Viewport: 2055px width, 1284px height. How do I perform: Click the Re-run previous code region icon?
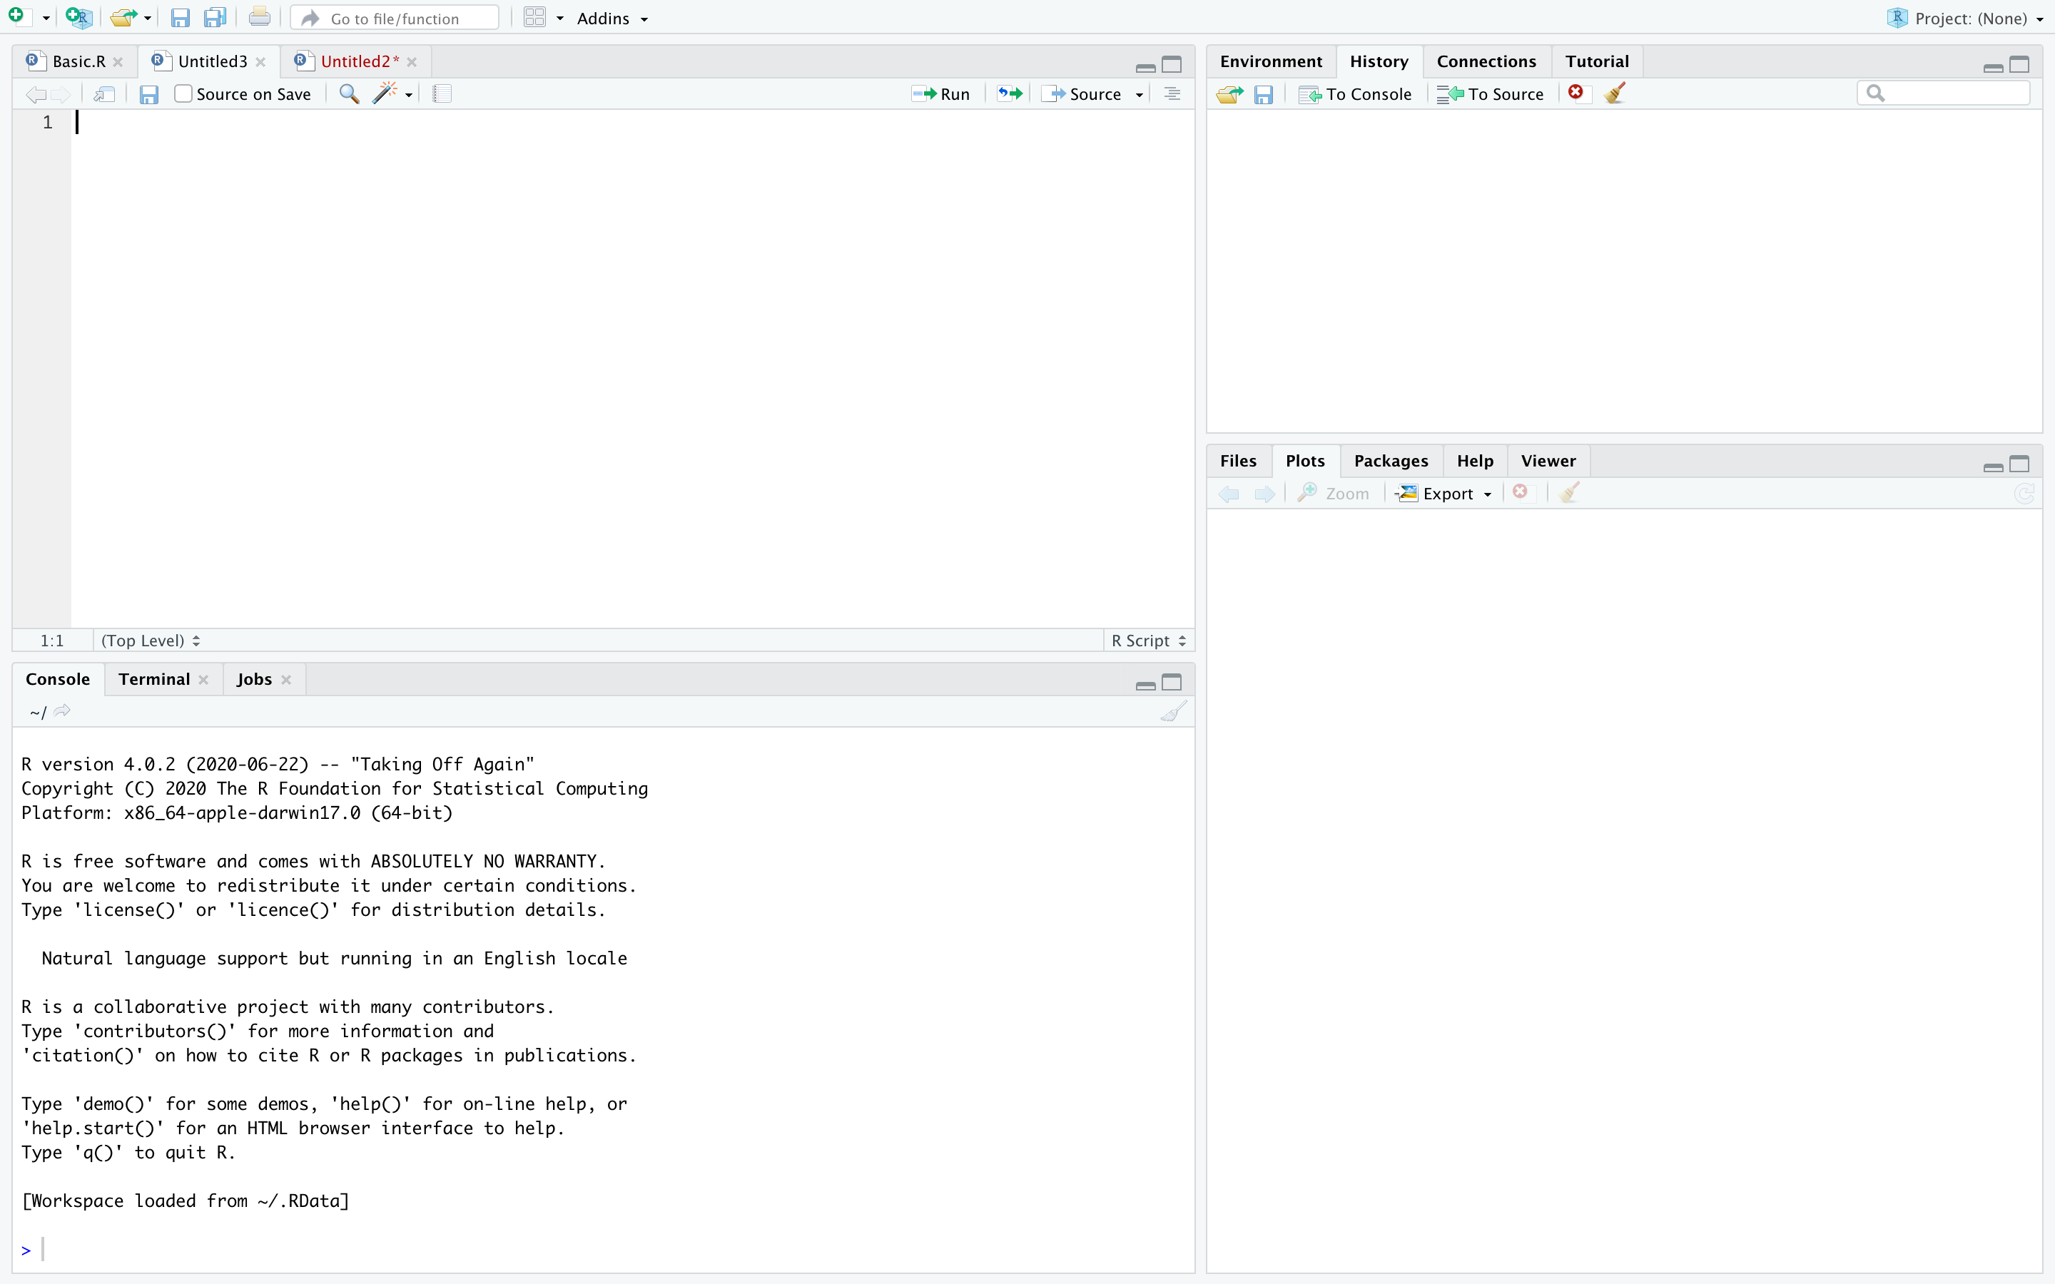(1010, 94)
